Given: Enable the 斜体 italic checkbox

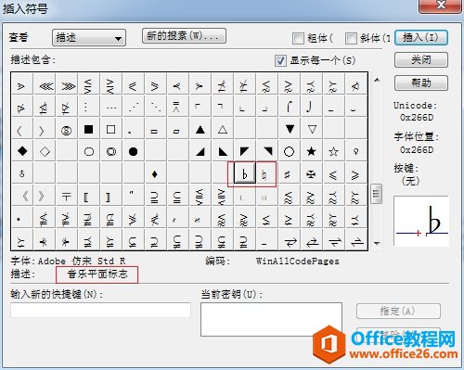Looking at the screenshot, I should [351, 38].
